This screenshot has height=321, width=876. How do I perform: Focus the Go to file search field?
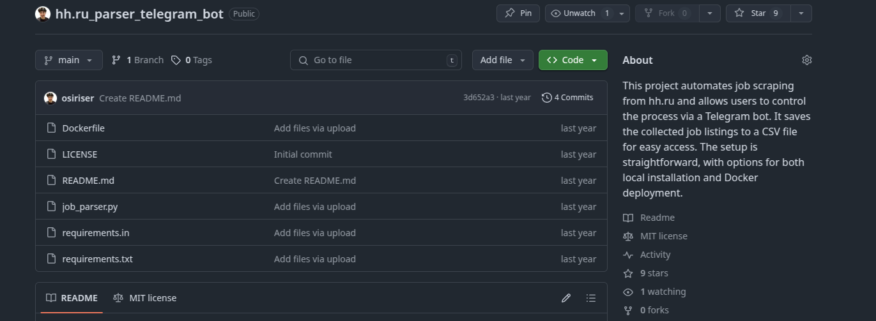(x=376, y=60)
